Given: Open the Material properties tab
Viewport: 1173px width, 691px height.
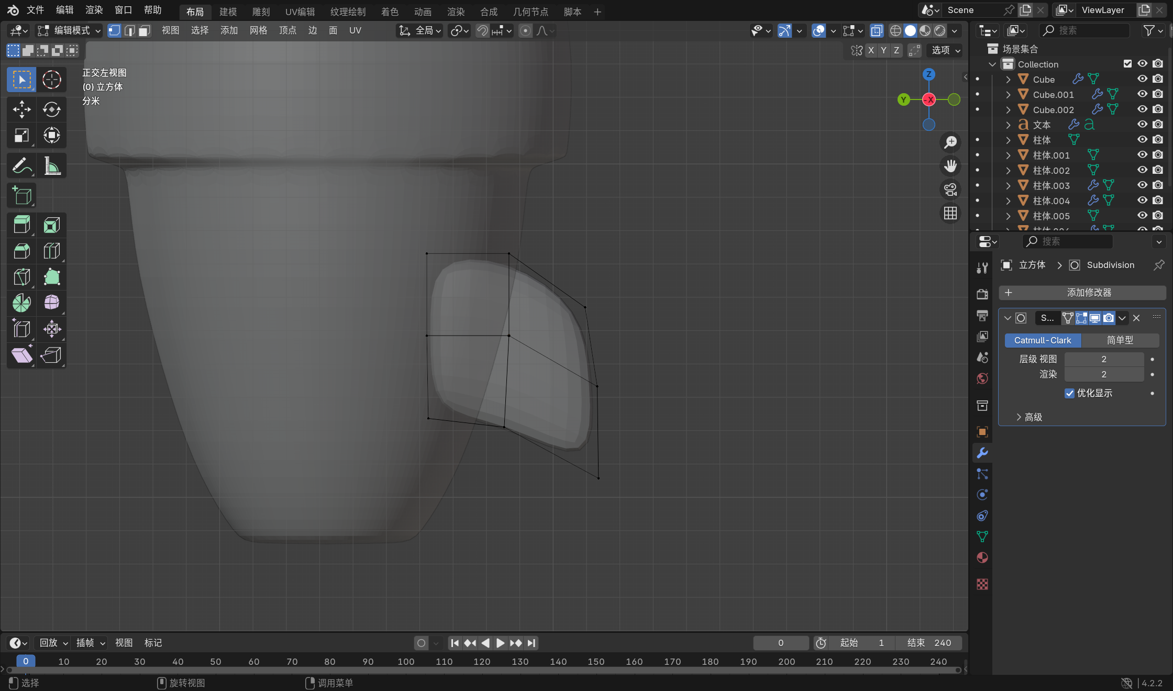Looking at the screenshot, I should pos(982,558).
